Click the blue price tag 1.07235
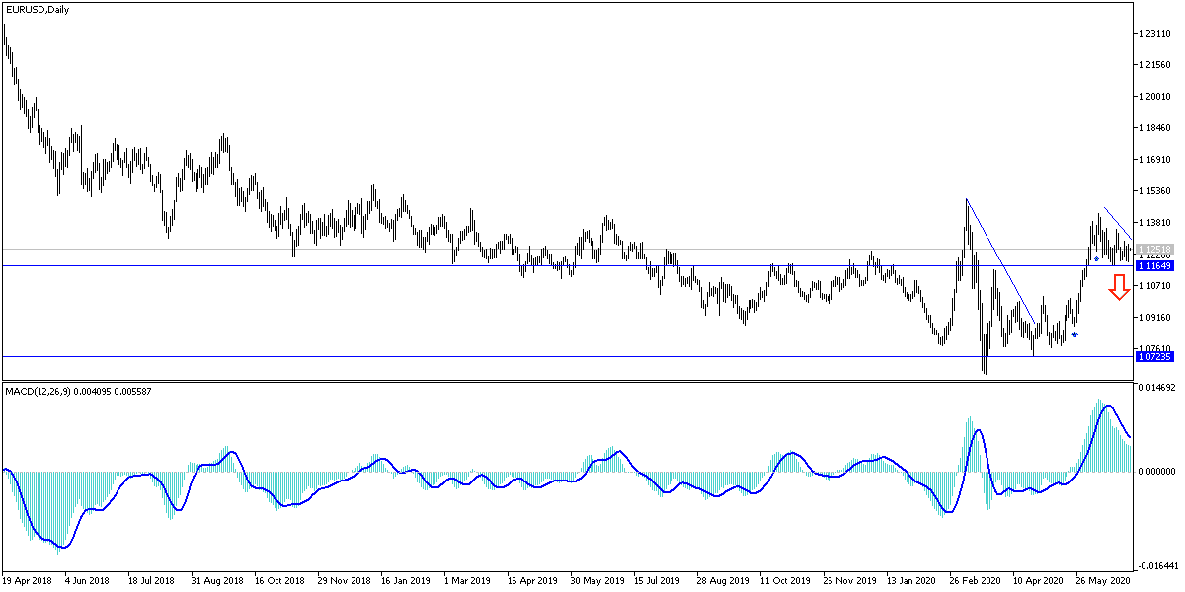 [1156, 358]
